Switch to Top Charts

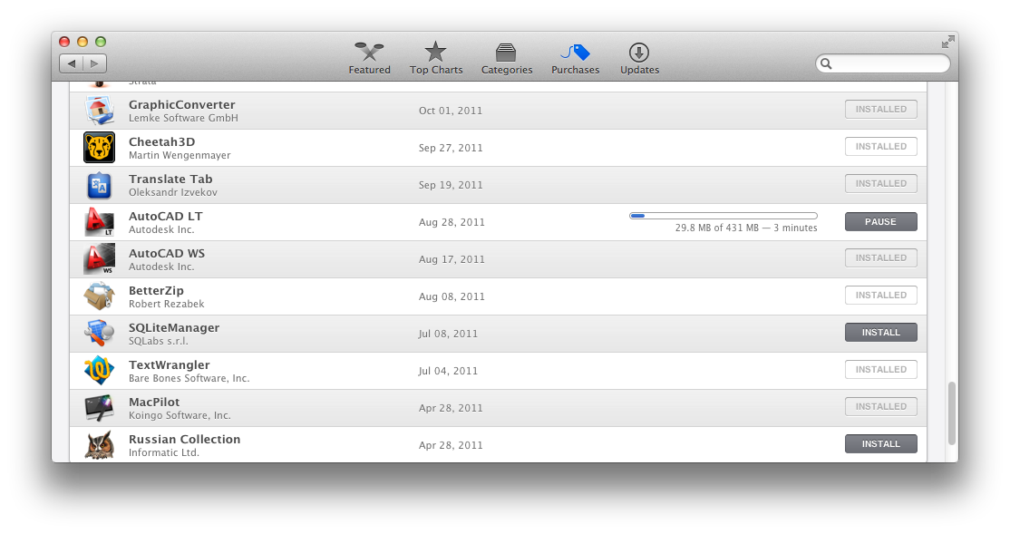(x=436, y=58)
